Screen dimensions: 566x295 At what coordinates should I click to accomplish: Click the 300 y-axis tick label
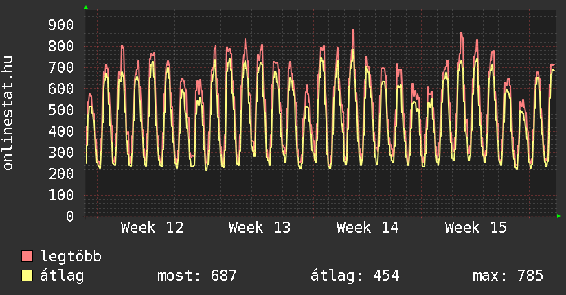click(x=61, y=153)
